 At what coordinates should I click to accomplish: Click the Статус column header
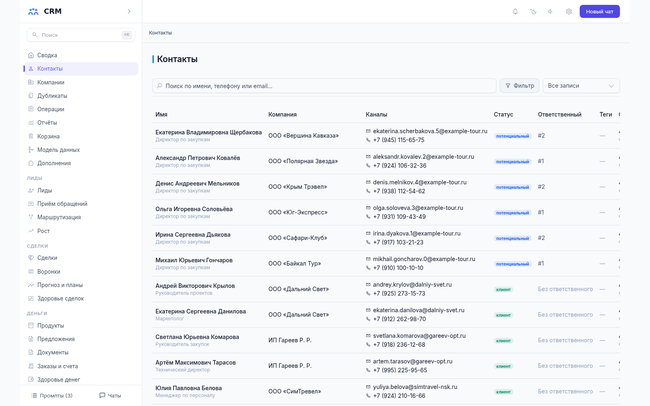503,114
